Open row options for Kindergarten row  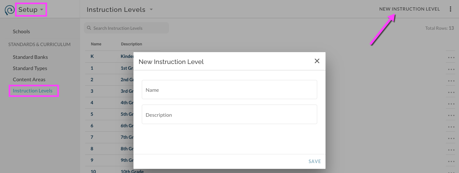tap(451, 58)
